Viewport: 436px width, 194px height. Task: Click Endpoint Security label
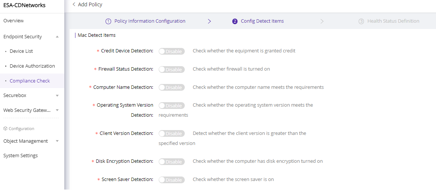point(23,37)
